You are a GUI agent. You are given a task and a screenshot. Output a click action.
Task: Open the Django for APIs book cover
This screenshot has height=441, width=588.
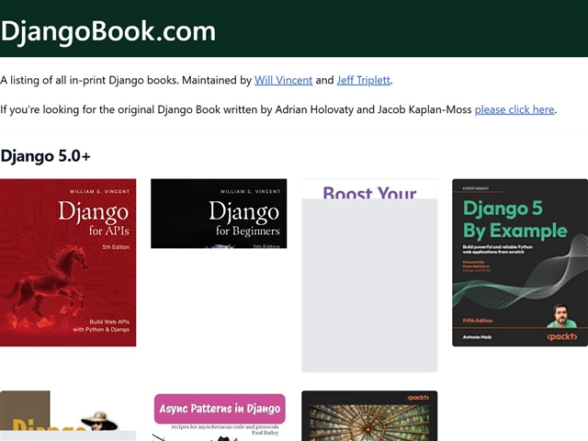(68, 263)
